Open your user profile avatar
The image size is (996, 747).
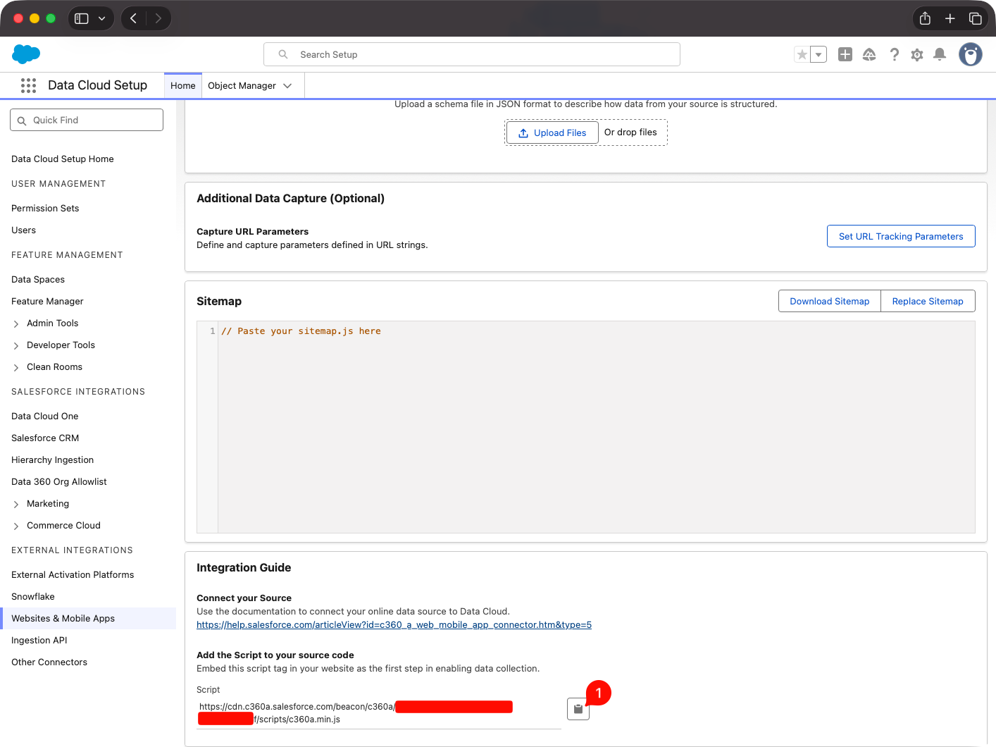[x=970, y=54]
